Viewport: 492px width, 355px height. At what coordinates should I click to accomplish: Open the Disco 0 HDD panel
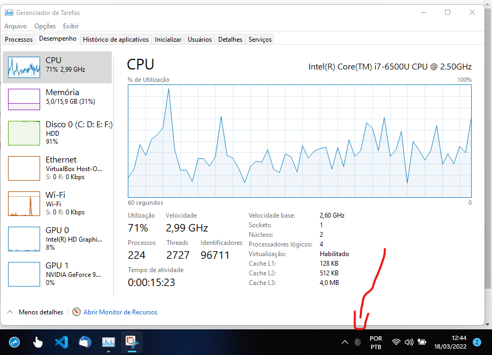[57, 133]
